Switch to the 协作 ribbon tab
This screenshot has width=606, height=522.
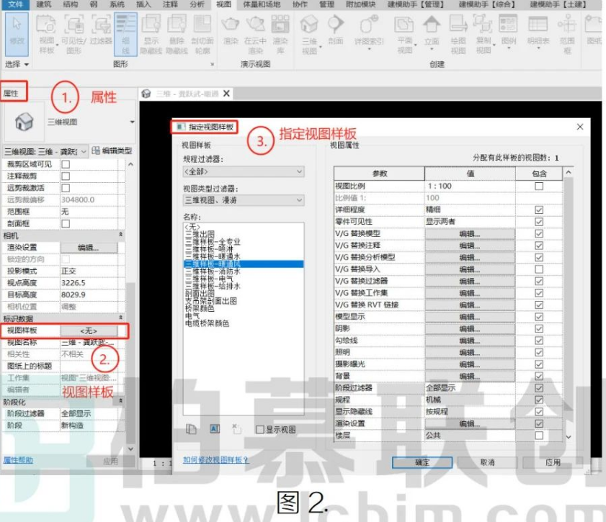pyautogui.click(x=300, y=4)
